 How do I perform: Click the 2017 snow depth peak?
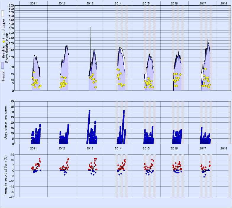click(208, 39)
